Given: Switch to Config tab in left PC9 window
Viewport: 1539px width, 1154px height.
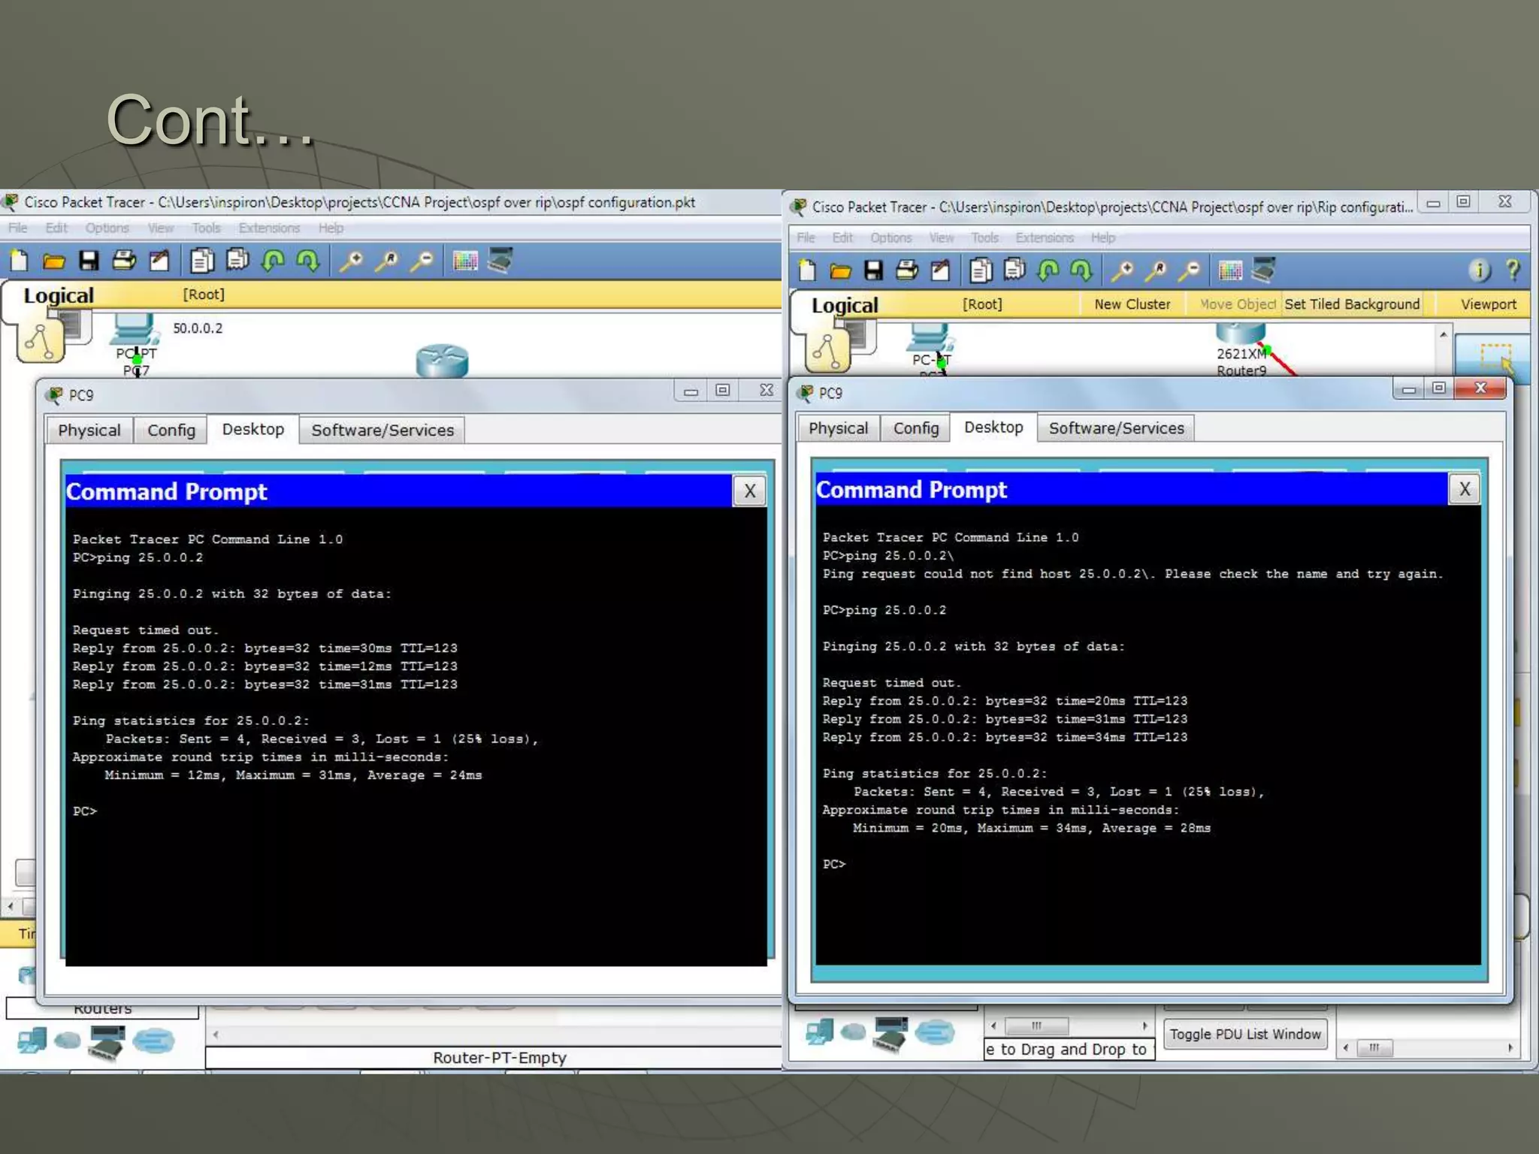Looking at the screenshot, I should click(171, 430).
